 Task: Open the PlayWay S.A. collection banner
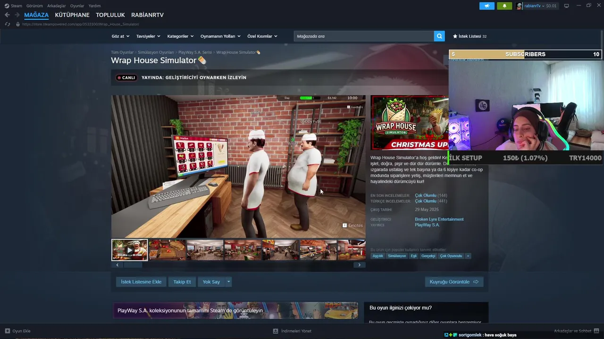coord(235,311)
